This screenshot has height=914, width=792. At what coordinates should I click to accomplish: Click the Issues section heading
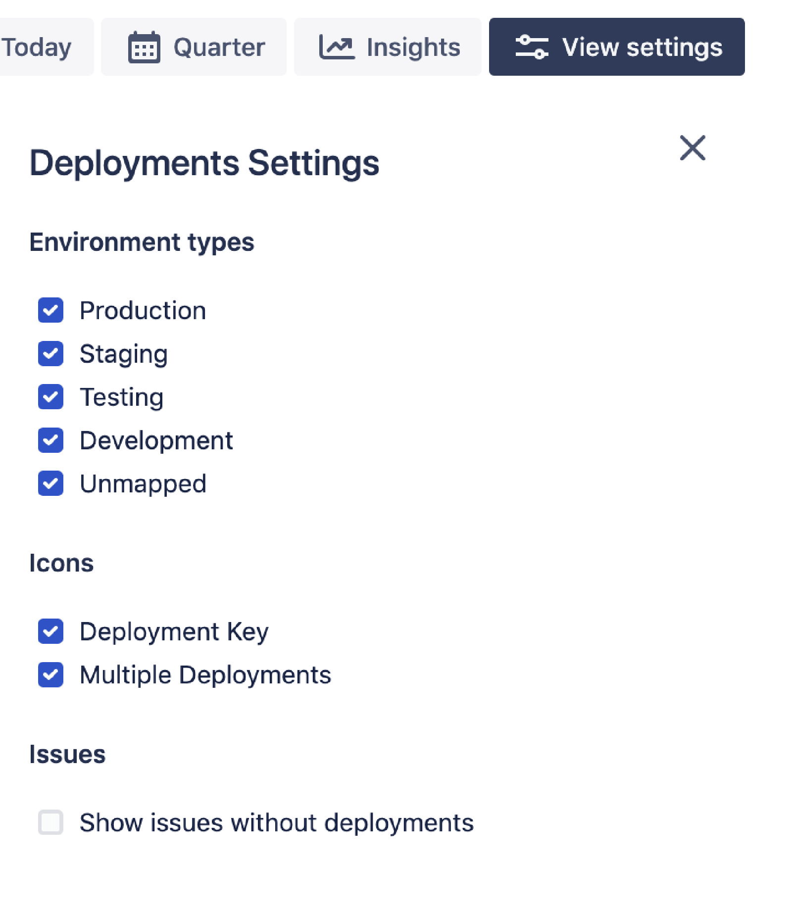(x=67, y=754)
